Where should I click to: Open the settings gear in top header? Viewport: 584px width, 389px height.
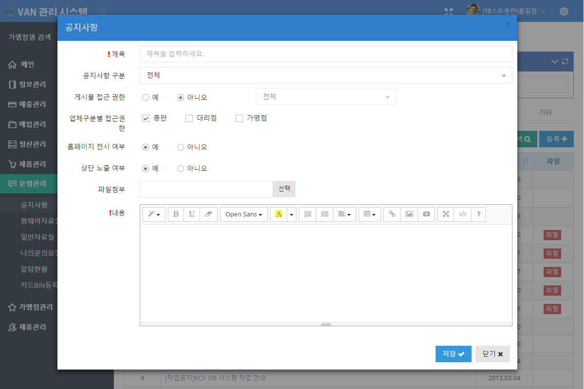[564, 11]
